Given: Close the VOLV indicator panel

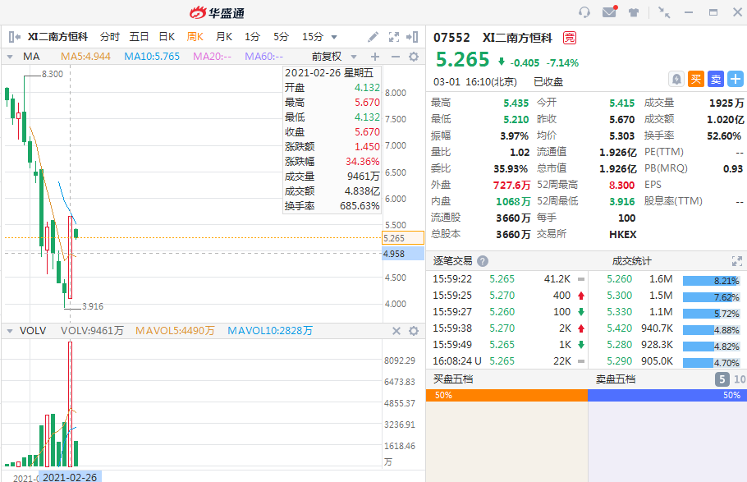Looking at the screenshot, I should click(396, 331).
